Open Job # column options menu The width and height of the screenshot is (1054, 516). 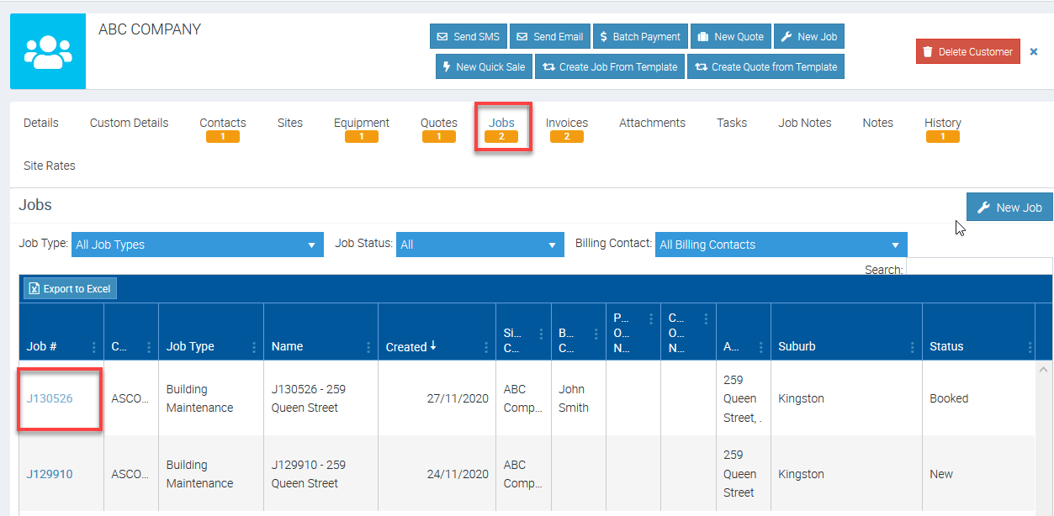click(94, 347)
